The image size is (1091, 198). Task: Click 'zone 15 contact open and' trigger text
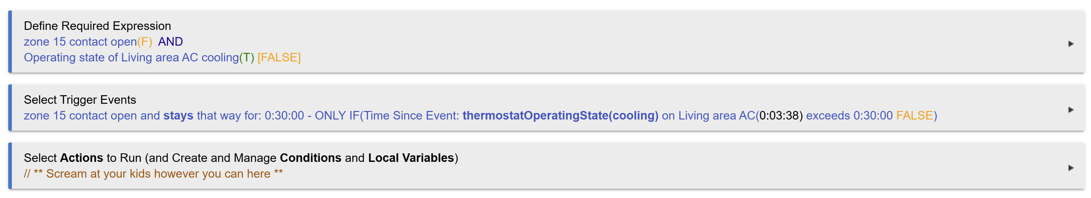[92, 116]
